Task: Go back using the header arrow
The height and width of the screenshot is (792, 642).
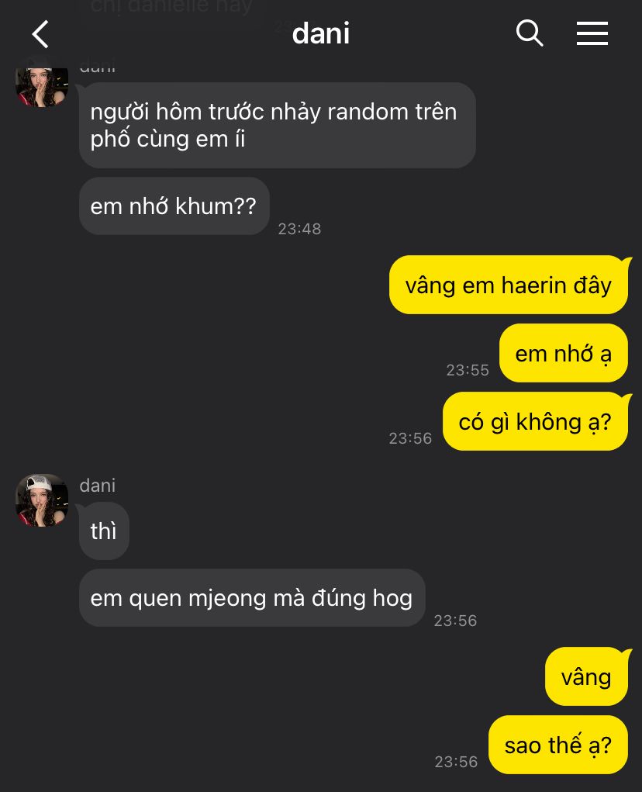Action: [40, 34]
